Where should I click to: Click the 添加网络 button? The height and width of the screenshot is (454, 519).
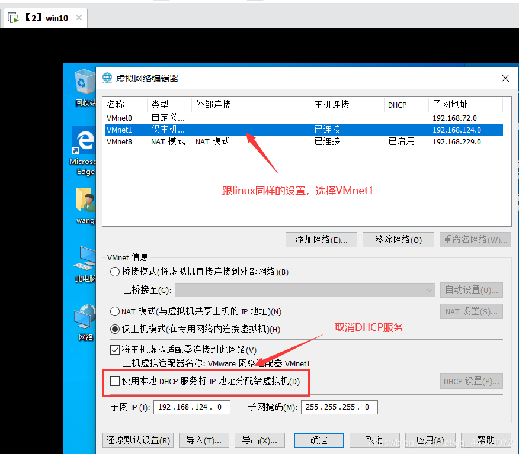pyautogui.click(x=321, y=240)
